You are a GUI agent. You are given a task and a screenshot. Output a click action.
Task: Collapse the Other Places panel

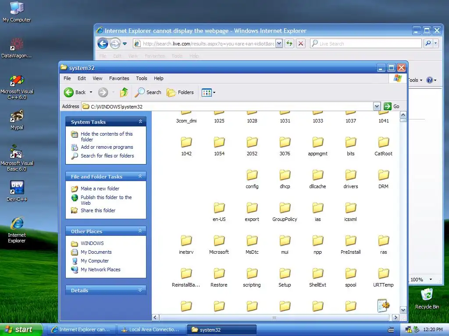[140, 231]
